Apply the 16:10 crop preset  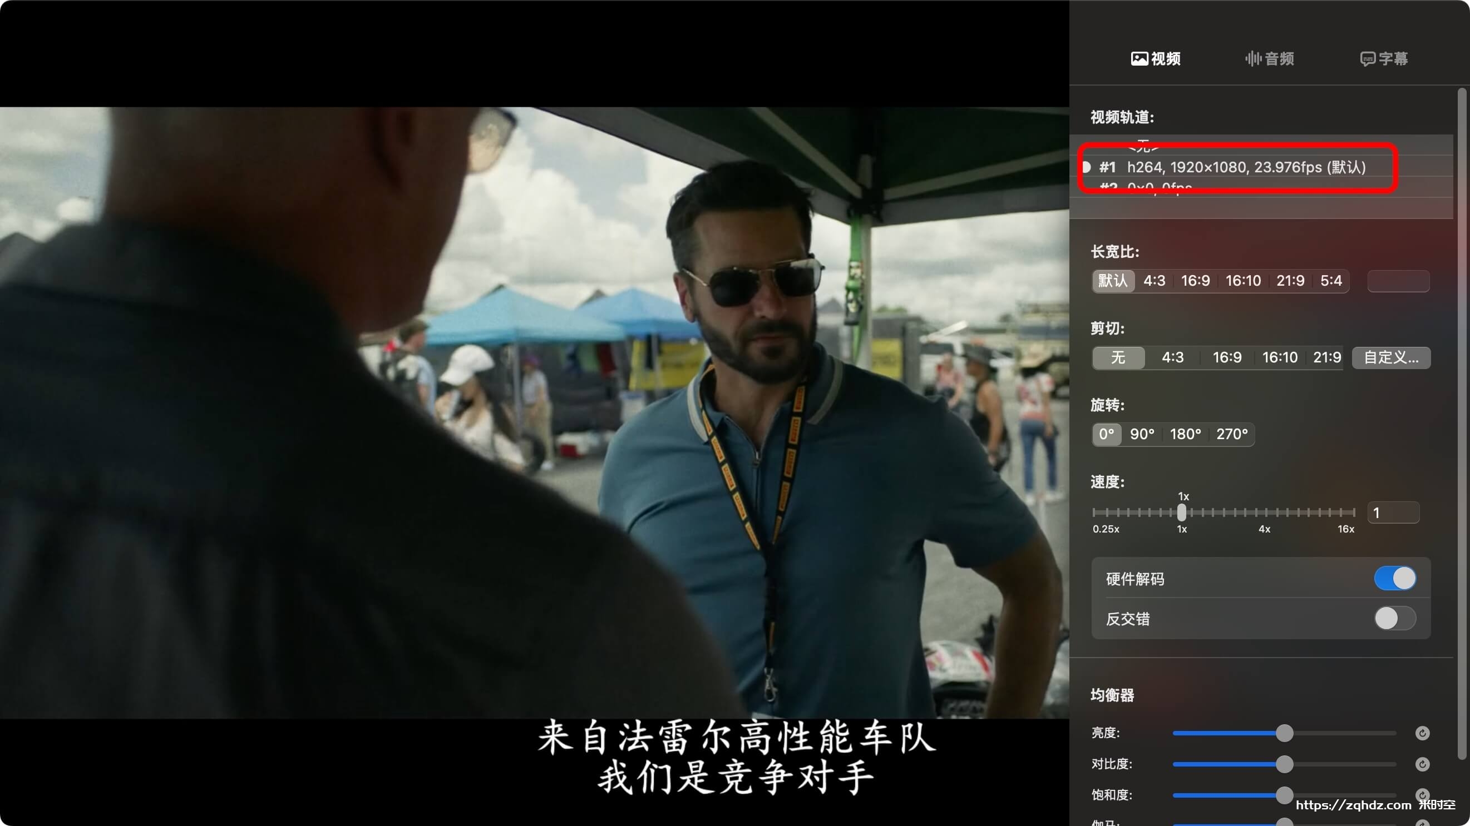coord(1280,357)
